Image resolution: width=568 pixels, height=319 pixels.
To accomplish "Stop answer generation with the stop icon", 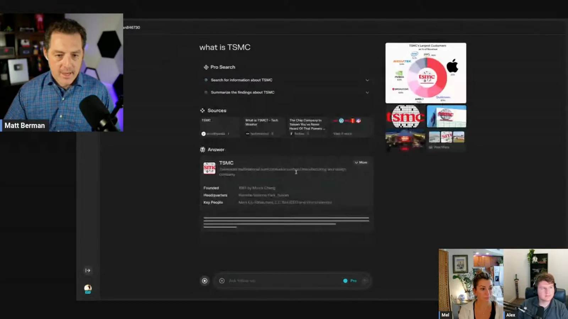I will tap(205, 281).
